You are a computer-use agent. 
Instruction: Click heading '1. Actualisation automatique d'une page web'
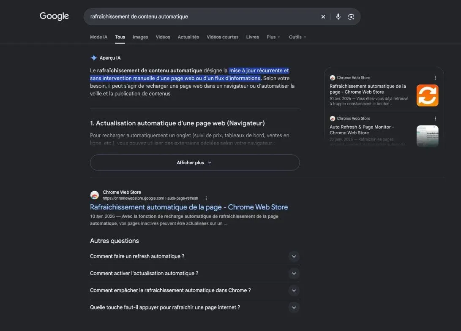tap(177, 123)
